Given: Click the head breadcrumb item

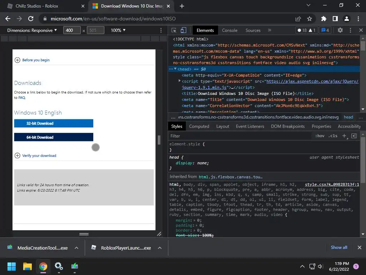Looking at the screenshot, I should point(348,117).
